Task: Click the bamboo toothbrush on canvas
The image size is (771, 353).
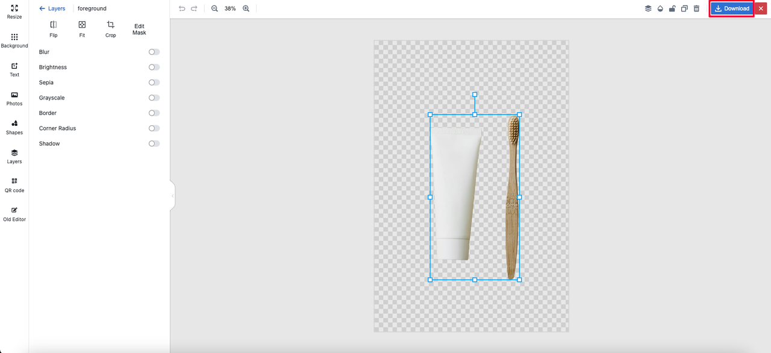Action: tap(513, 198)
